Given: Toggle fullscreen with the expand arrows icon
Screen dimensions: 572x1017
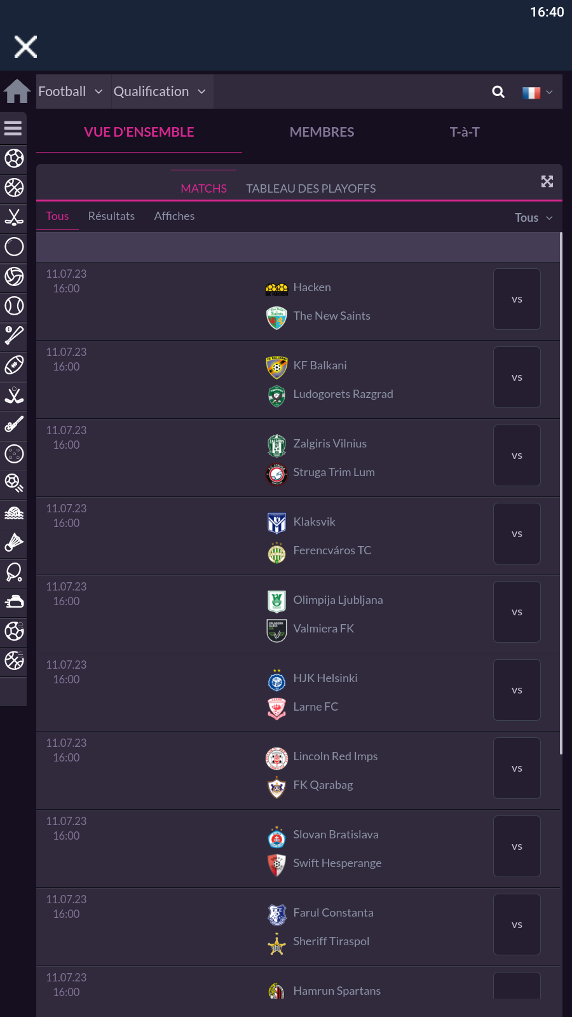Looking at the screenshot, I should click(x=547, y=182).
